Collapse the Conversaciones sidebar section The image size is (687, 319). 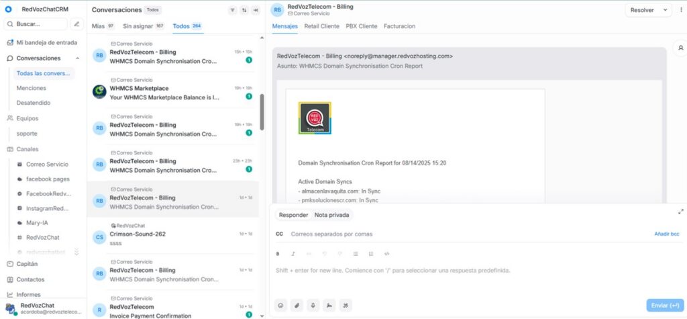point(78,58)
